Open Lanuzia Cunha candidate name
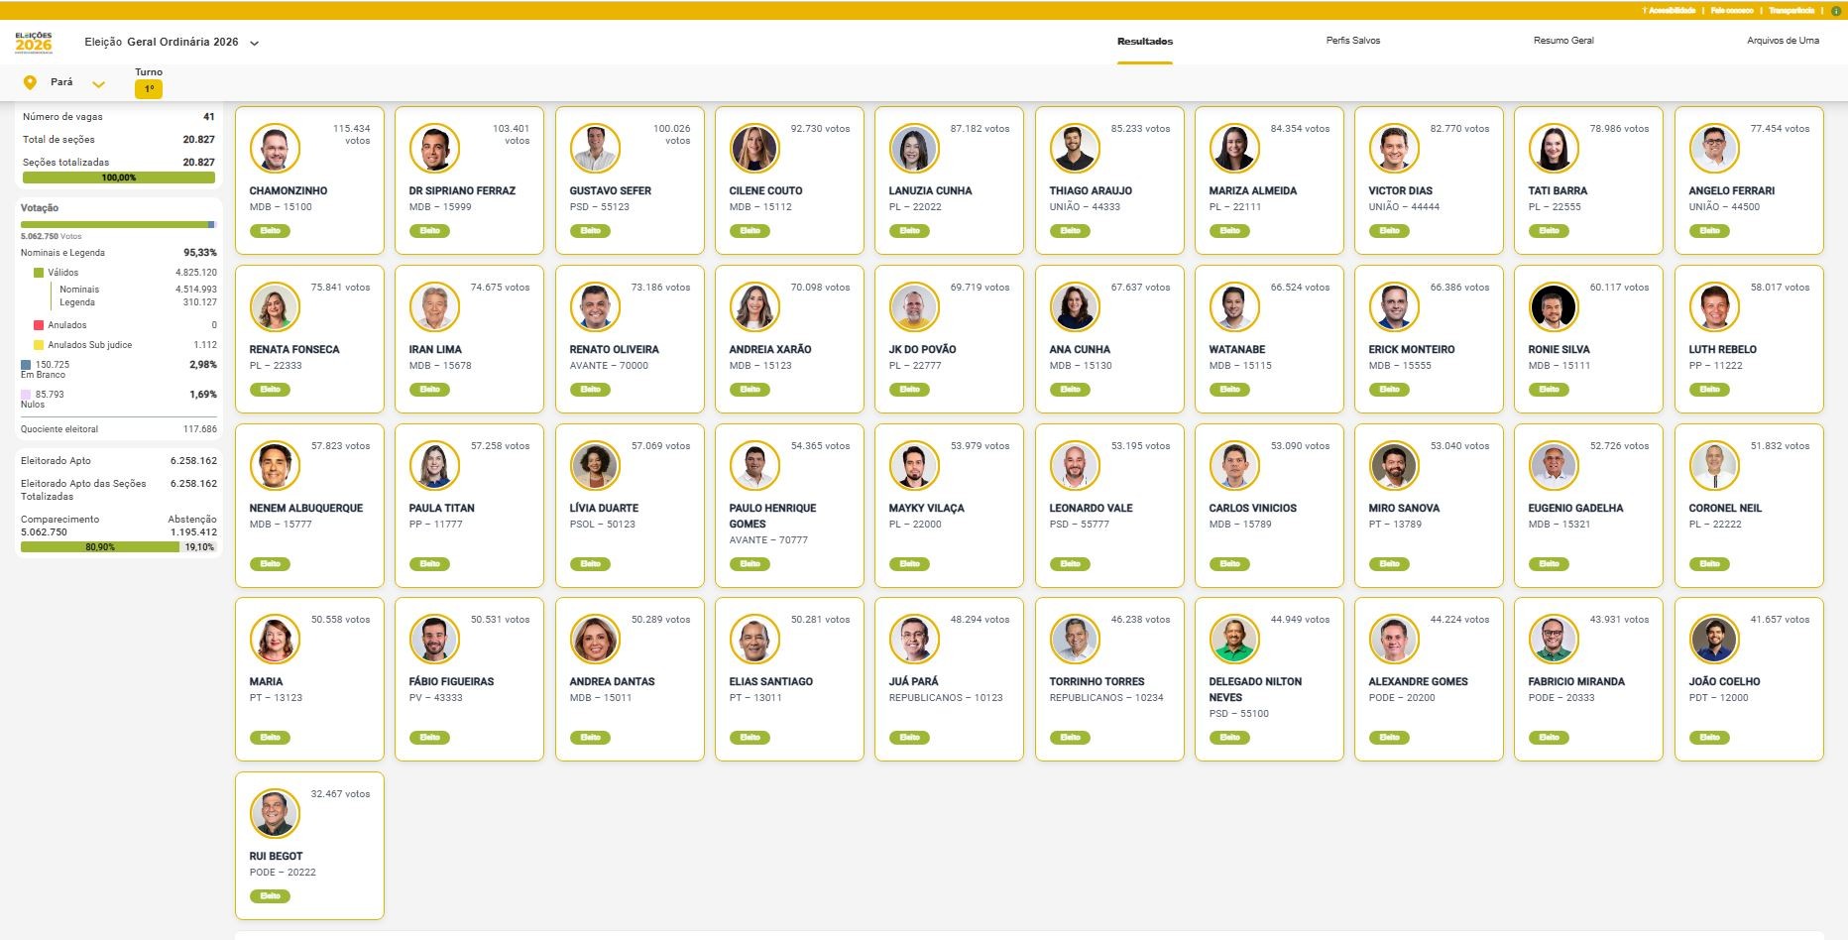The height and width of the screenshot is (940, 1848). click(x=930, y=190)
